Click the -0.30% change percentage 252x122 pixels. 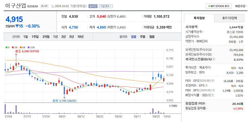click(x=33, y=26)
